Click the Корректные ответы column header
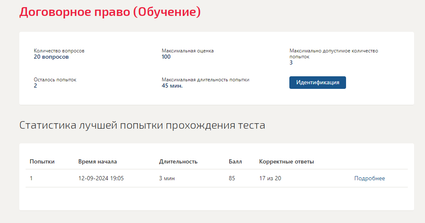 [286, 161]
